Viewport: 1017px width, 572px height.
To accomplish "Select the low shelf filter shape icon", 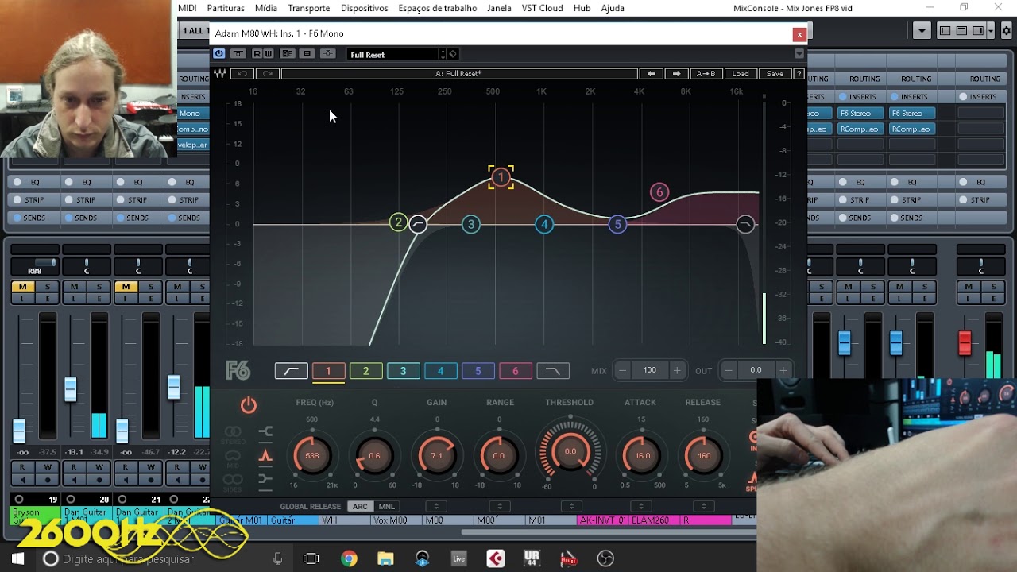I will click(x=265, y=431).
